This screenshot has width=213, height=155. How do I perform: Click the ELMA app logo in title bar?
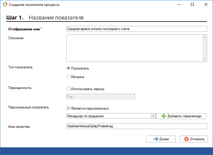tap(4, 5)
